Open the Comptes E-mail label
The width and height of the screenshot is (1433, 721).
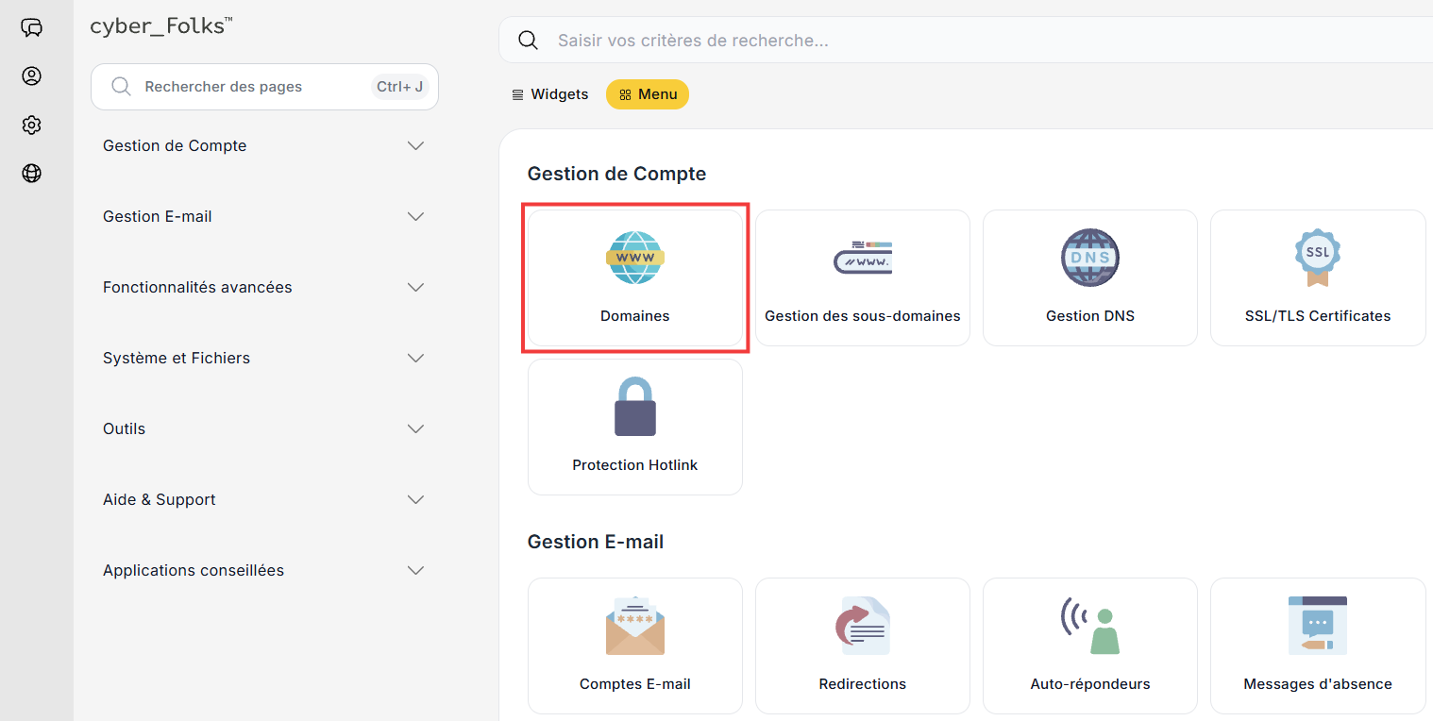[x=635, y=684]
